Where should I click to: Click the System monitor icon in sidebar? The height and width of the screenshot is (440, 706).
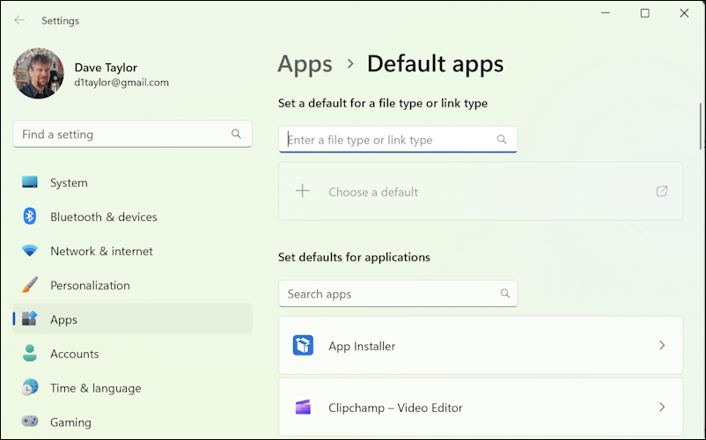(x=30, y=183)
